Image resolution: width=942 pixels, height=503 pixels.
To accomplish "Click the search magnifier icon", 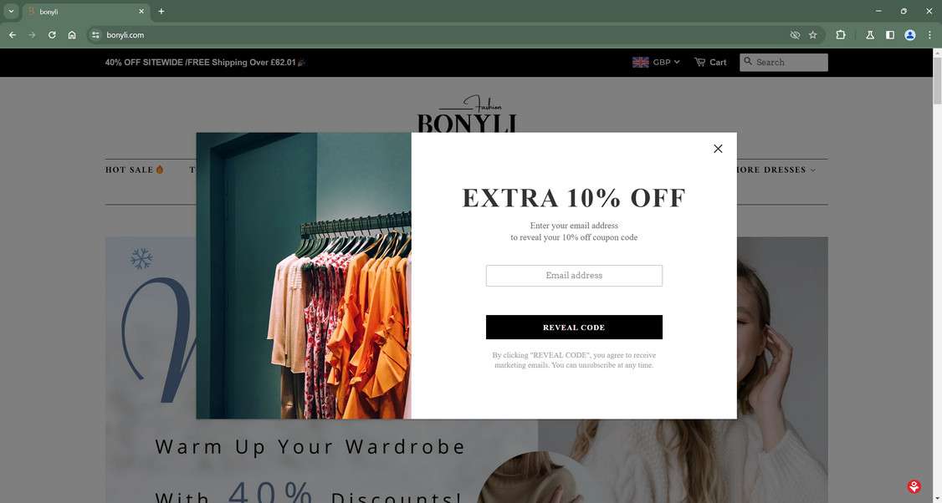I will [x=748, y=61].
